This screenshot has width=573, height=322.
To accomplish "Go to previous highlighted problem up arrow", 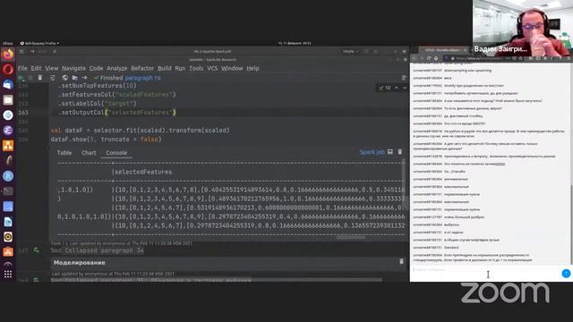I will coord(397,88).
